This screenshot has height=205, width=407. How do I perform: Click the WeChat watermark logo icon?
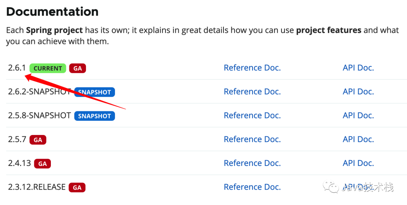tap(331, 187)
